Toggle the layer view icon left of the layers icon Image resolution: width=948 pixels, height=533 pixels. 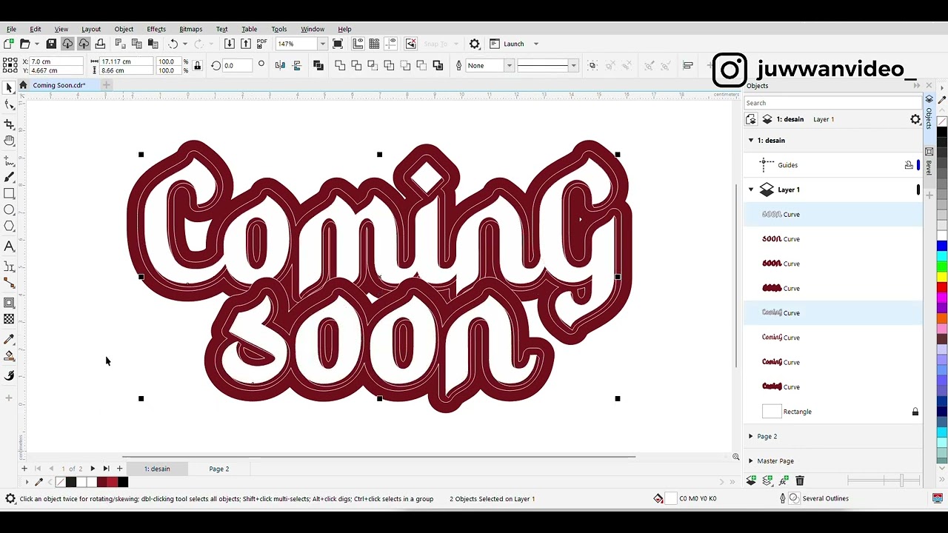[751, 119]
